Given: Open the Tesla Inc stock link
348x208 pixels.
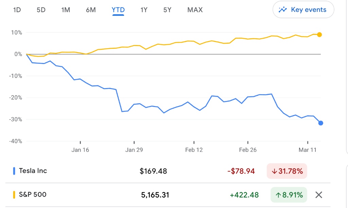Looking at the screenshot, I should (33, 171).
